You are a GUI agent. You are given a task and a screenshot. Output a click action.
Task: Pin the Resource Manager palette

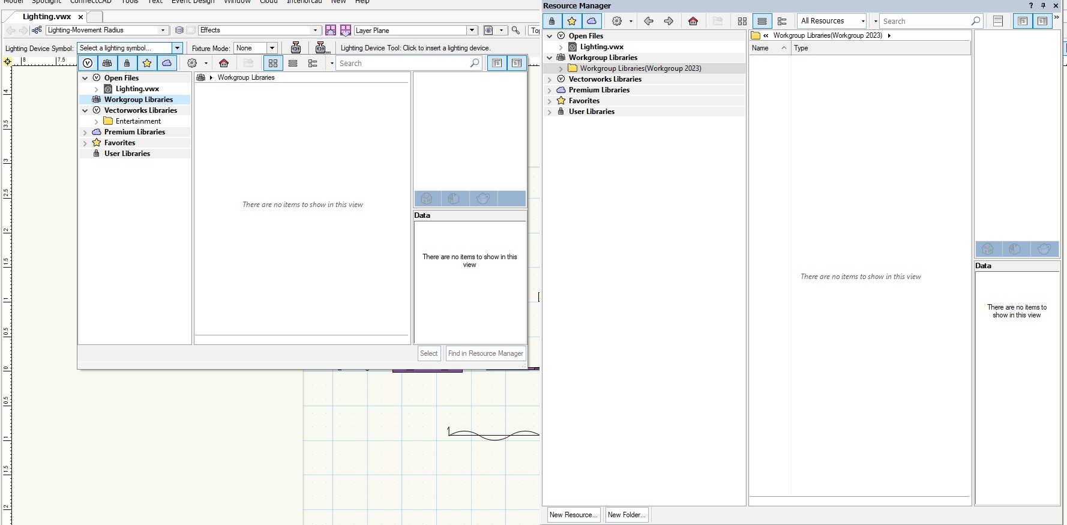(1044, 5)
